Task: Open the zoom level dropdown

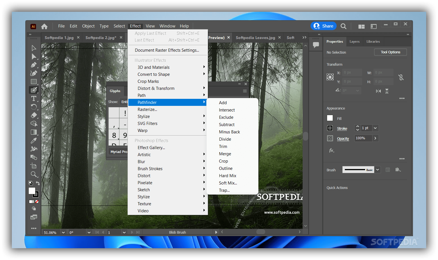Action: point(63,232)
